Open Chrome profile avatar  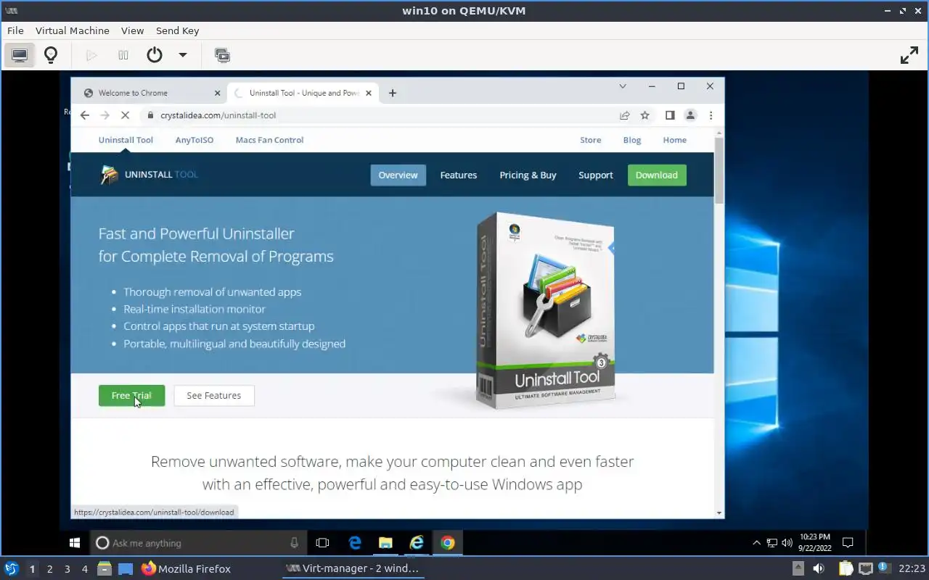690,115
